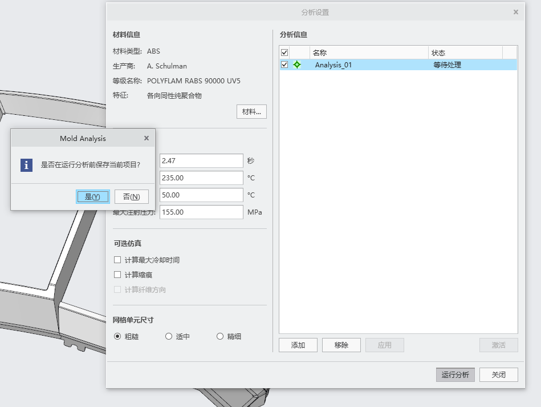541x407 pixels.
Task: Click the green Analysis_01 status icon
Action: coord(297,65)
